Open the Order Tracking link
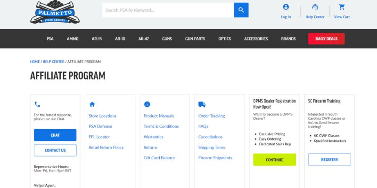Viewport: 377px width, 188px height. coord(212,116)
